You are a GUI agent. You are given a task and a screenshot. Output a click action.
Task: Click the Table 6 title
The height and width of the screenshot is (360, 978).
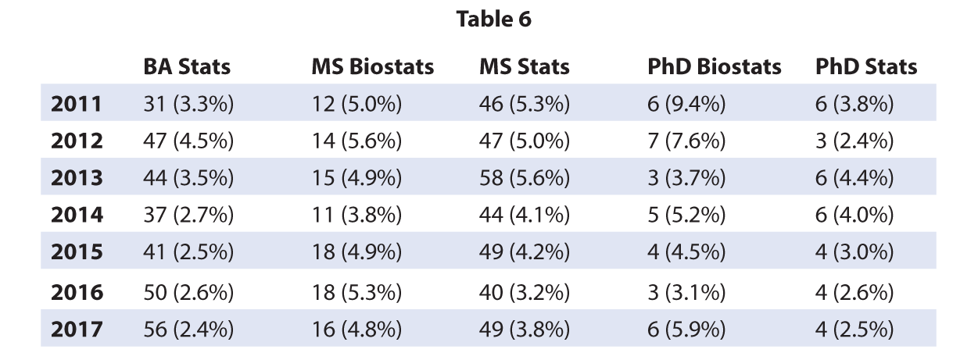pyautogui.click(x=493, y=20)
